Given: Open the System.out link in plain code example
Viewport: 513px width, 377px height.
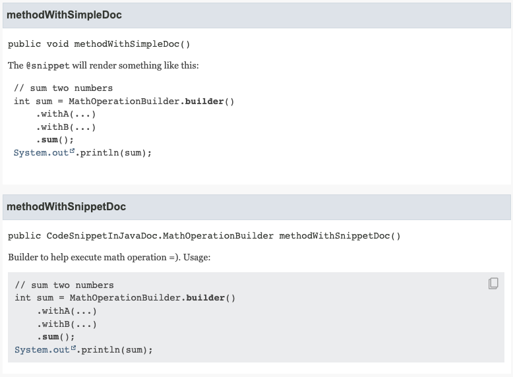Looking at the screenshot, I should coord(41,153).
